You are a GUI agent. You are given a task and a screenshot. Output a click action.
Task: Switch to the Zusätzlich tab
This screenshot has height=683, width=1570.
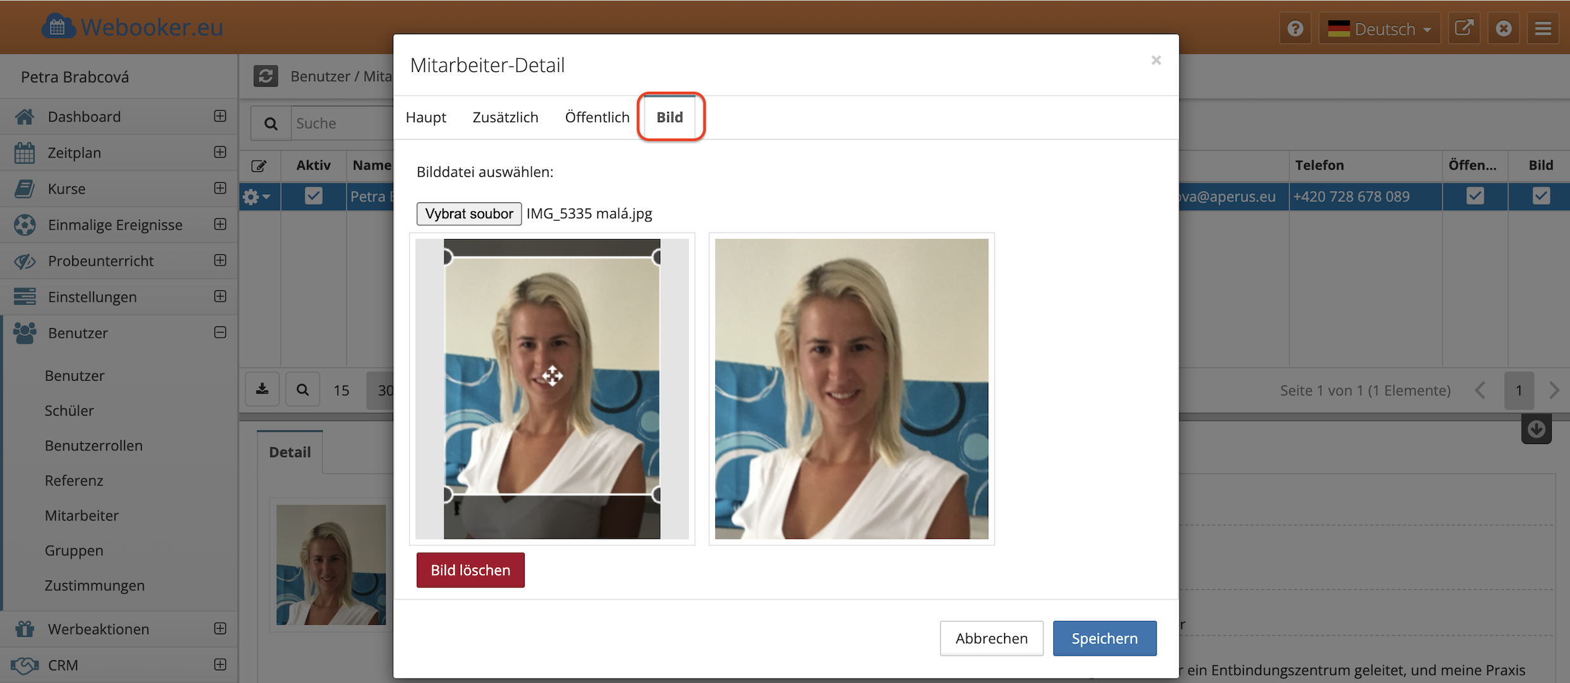tap(505, 118)
